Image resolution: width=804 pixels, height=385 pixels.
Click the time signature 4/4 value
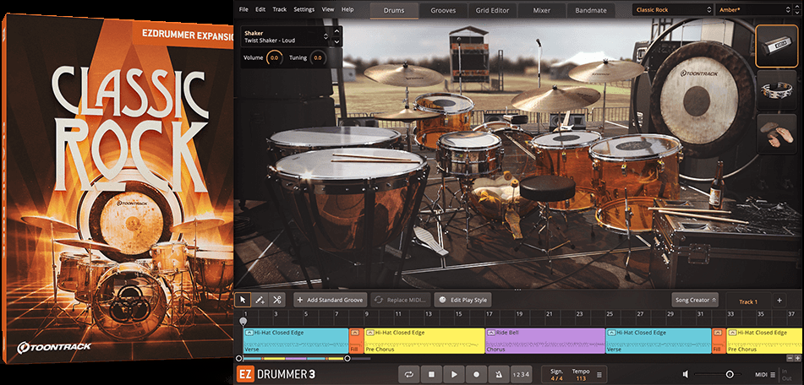coord(556,378)
